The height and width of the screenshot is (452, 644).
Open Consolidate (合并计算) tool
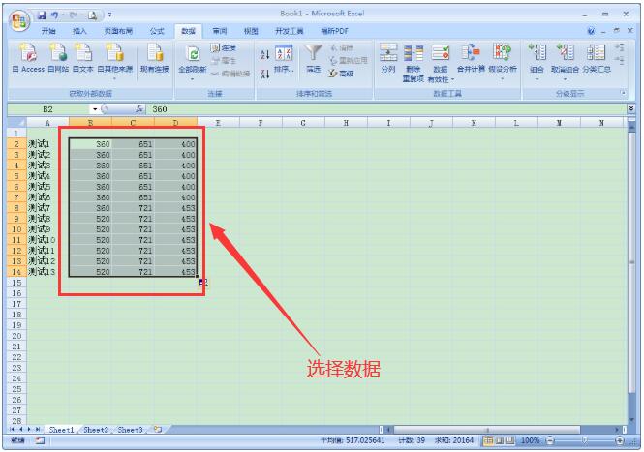[471, 58]
